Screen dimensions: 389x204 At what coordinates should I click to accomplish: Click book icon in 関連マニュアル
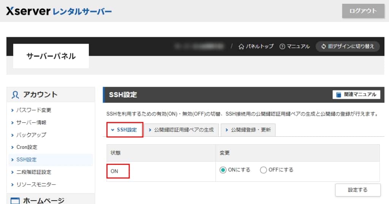(338, 95)
